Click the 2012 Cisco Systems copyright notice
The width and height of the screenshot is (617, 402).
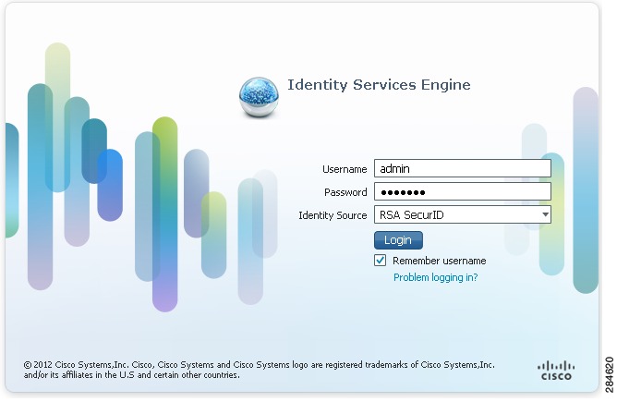tap(259, 370)
